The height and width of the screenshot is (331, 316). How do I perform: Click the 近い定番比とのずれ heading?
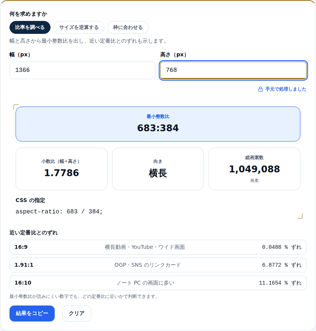pos(33,232)
